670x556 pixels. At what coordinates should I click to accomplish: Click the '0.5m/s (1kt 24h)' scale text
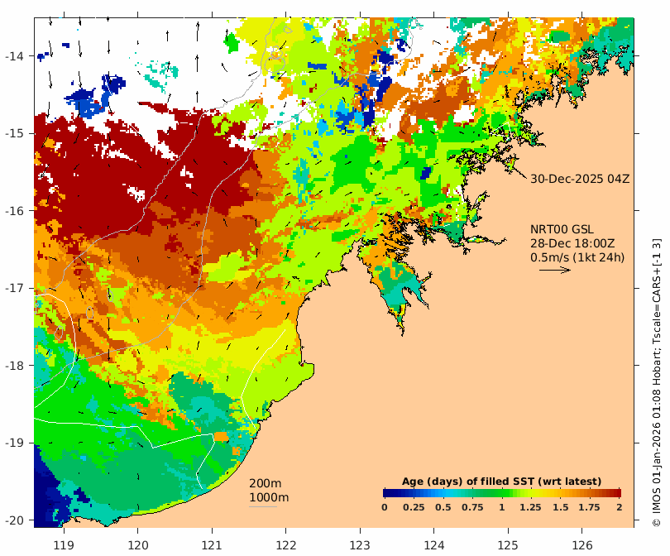pos(577,257)
